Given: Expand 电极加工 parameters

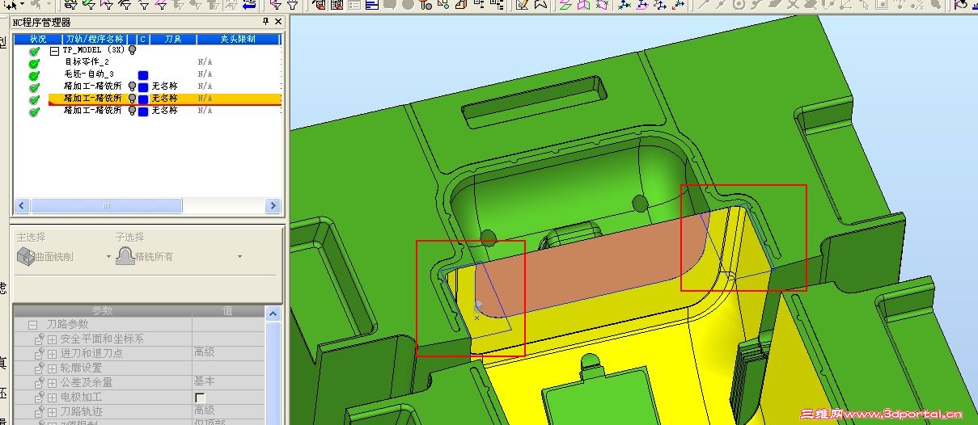Looking at the screenshot, I should (52, 397).
